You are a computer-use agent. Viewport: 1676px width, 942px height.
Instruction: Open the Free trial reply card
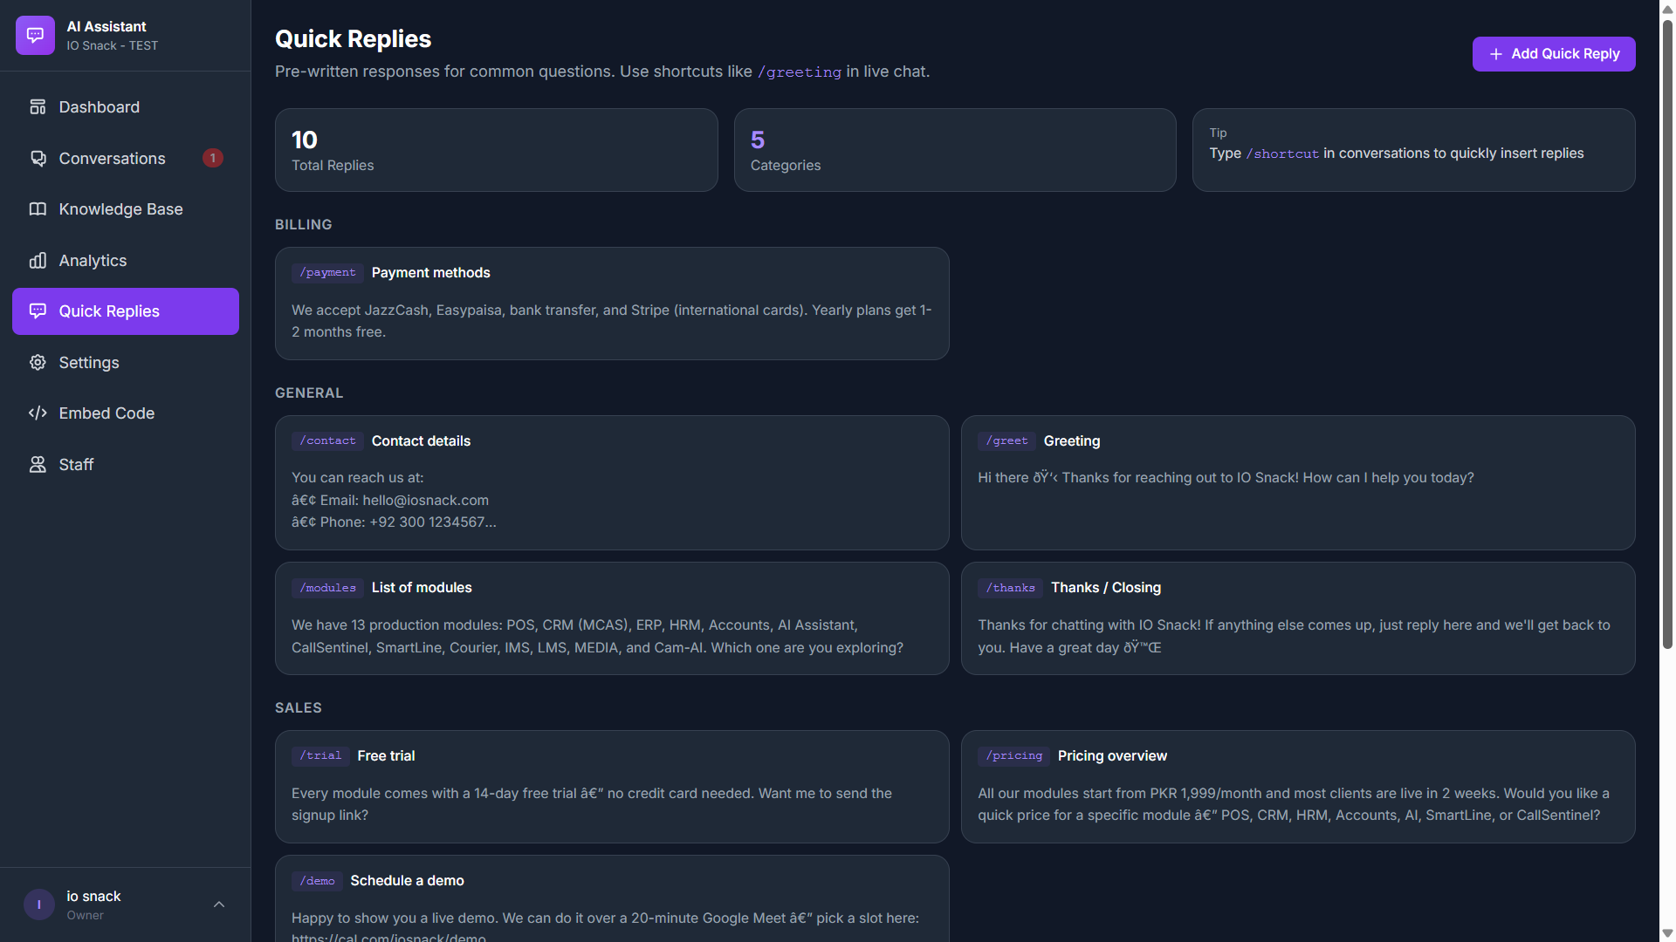612,787
